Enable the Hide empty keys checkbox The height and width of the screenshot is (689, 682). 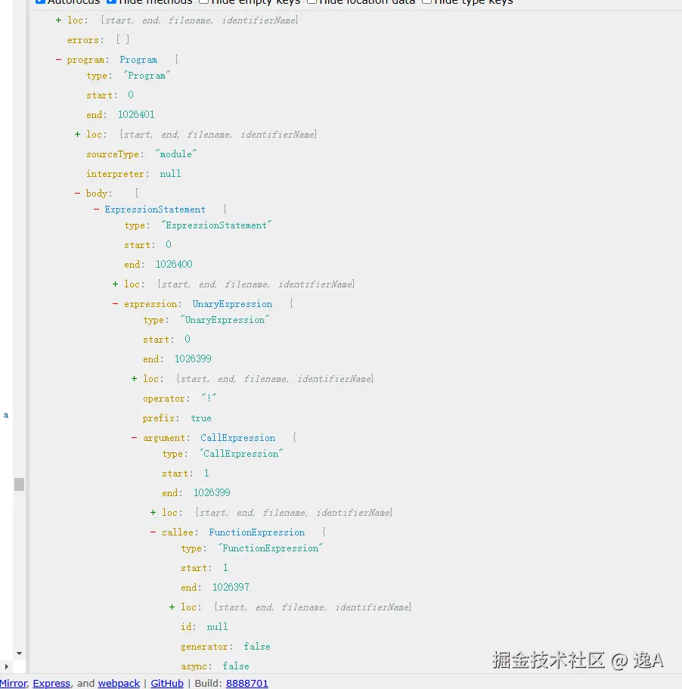[203, 2]
